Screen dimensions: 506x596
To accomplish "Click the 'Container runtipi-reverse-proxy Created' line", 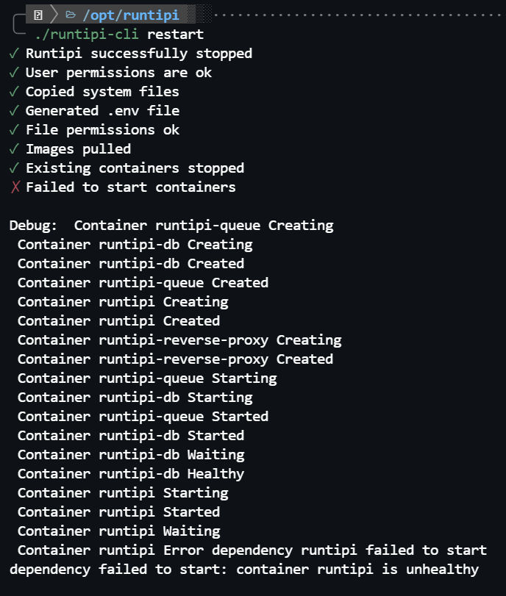I will click(175, 359).
